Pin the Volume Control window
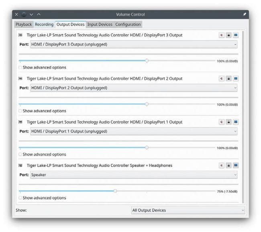Image resolution: width=261 pixels, height=232 pixels. (x=245, y=14)
